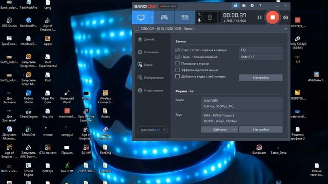Open the Шаблоны presets dropdown
The height and width of the screenshot is (184, 328).
(x=219, y=129)
